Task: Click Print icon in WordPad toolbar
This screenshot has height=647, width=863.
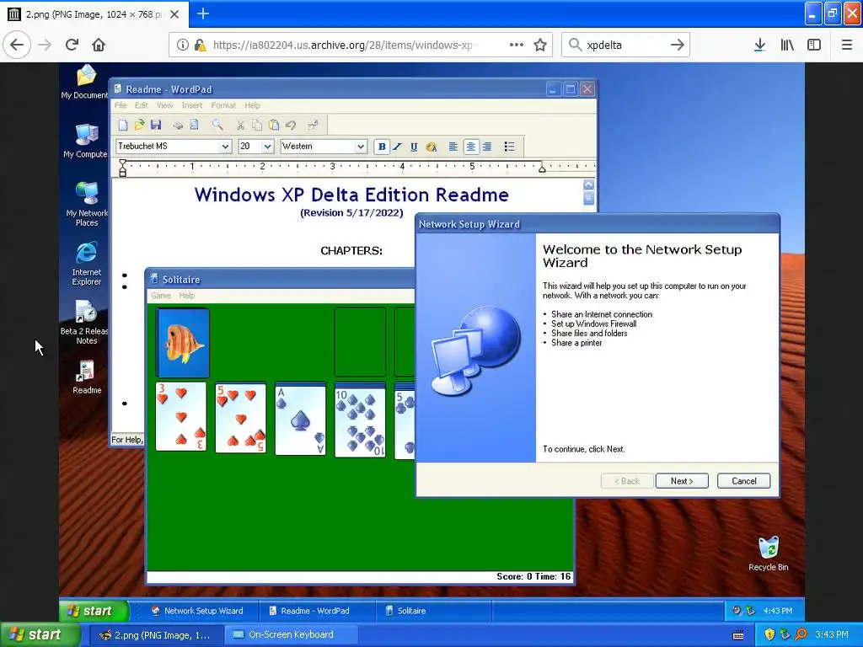Action: 178,125
